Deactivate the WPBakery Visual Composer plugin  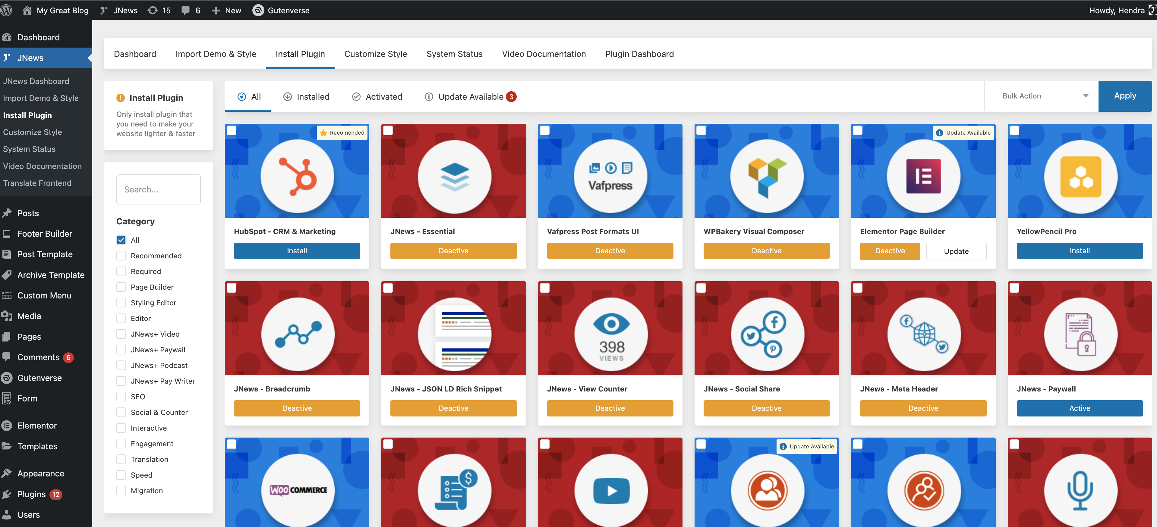coord(767,251)
